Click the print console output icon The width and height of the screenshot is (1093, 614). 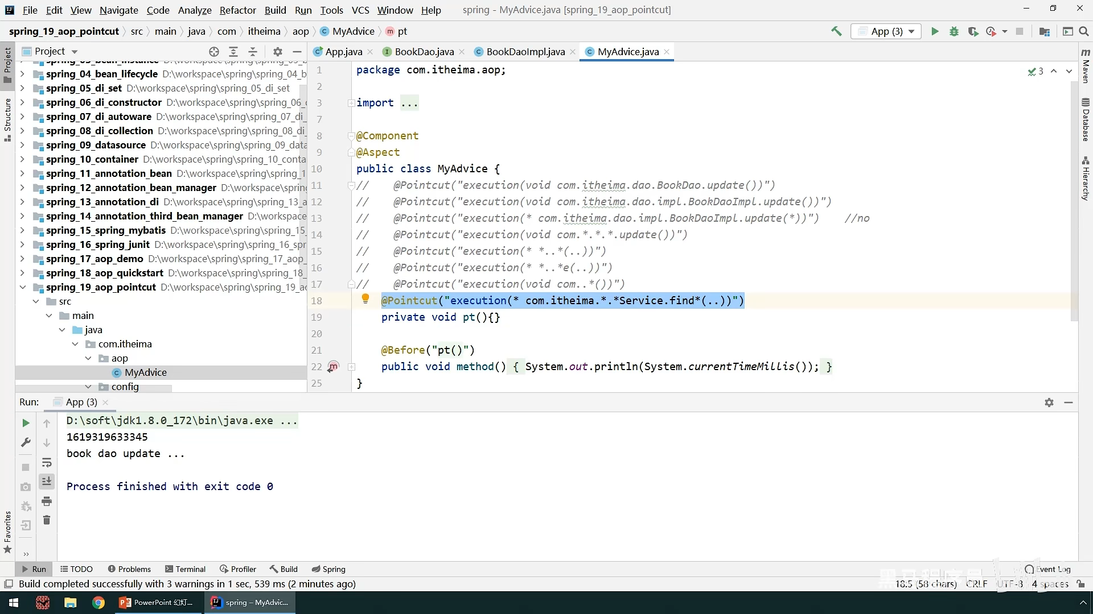pos(47,501)
